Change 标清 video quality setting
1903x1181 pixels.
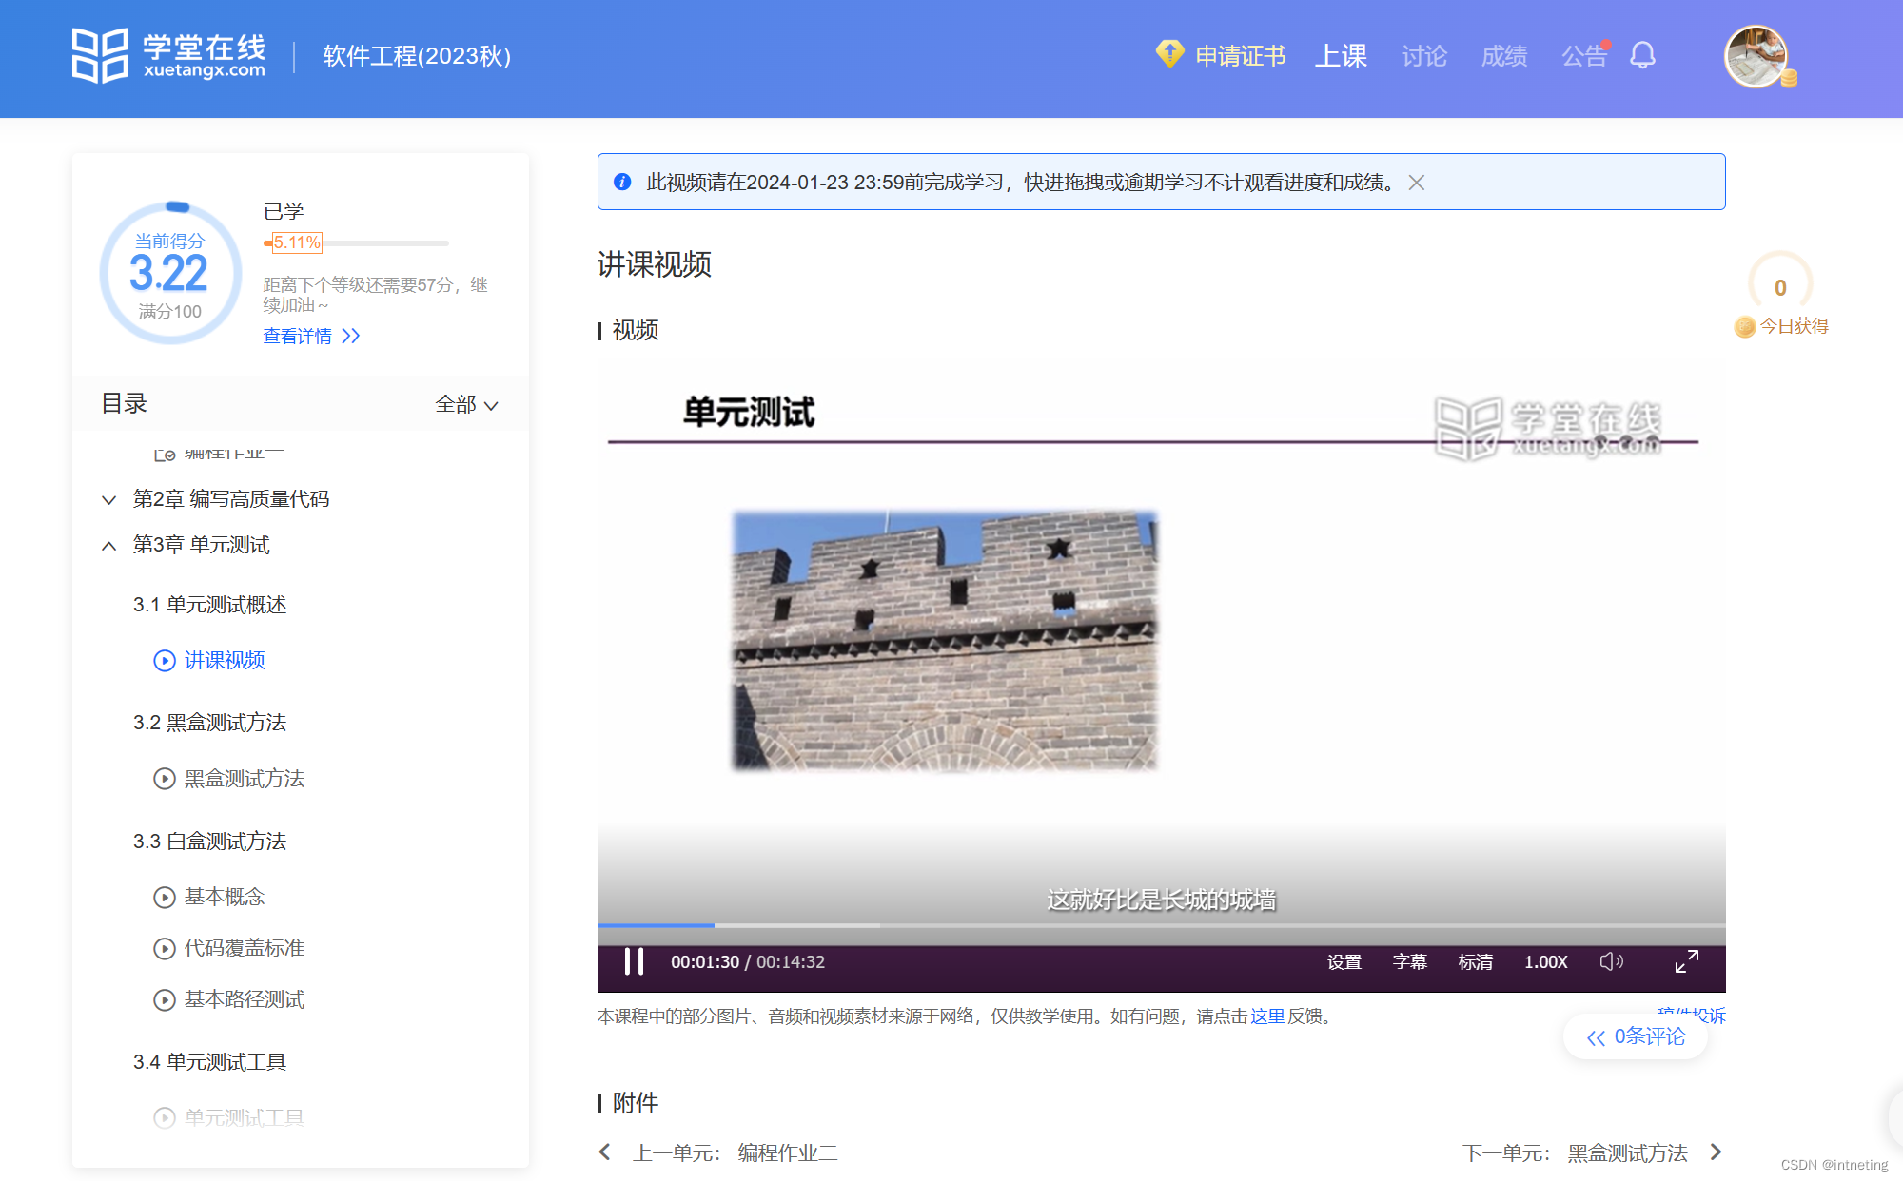[1475, 961]
